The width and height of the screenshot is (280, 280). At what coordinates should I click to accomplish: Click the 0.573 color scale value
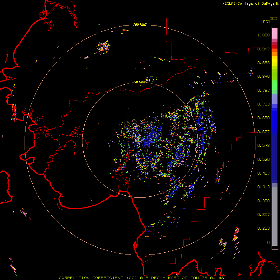(x=264, y=146)
